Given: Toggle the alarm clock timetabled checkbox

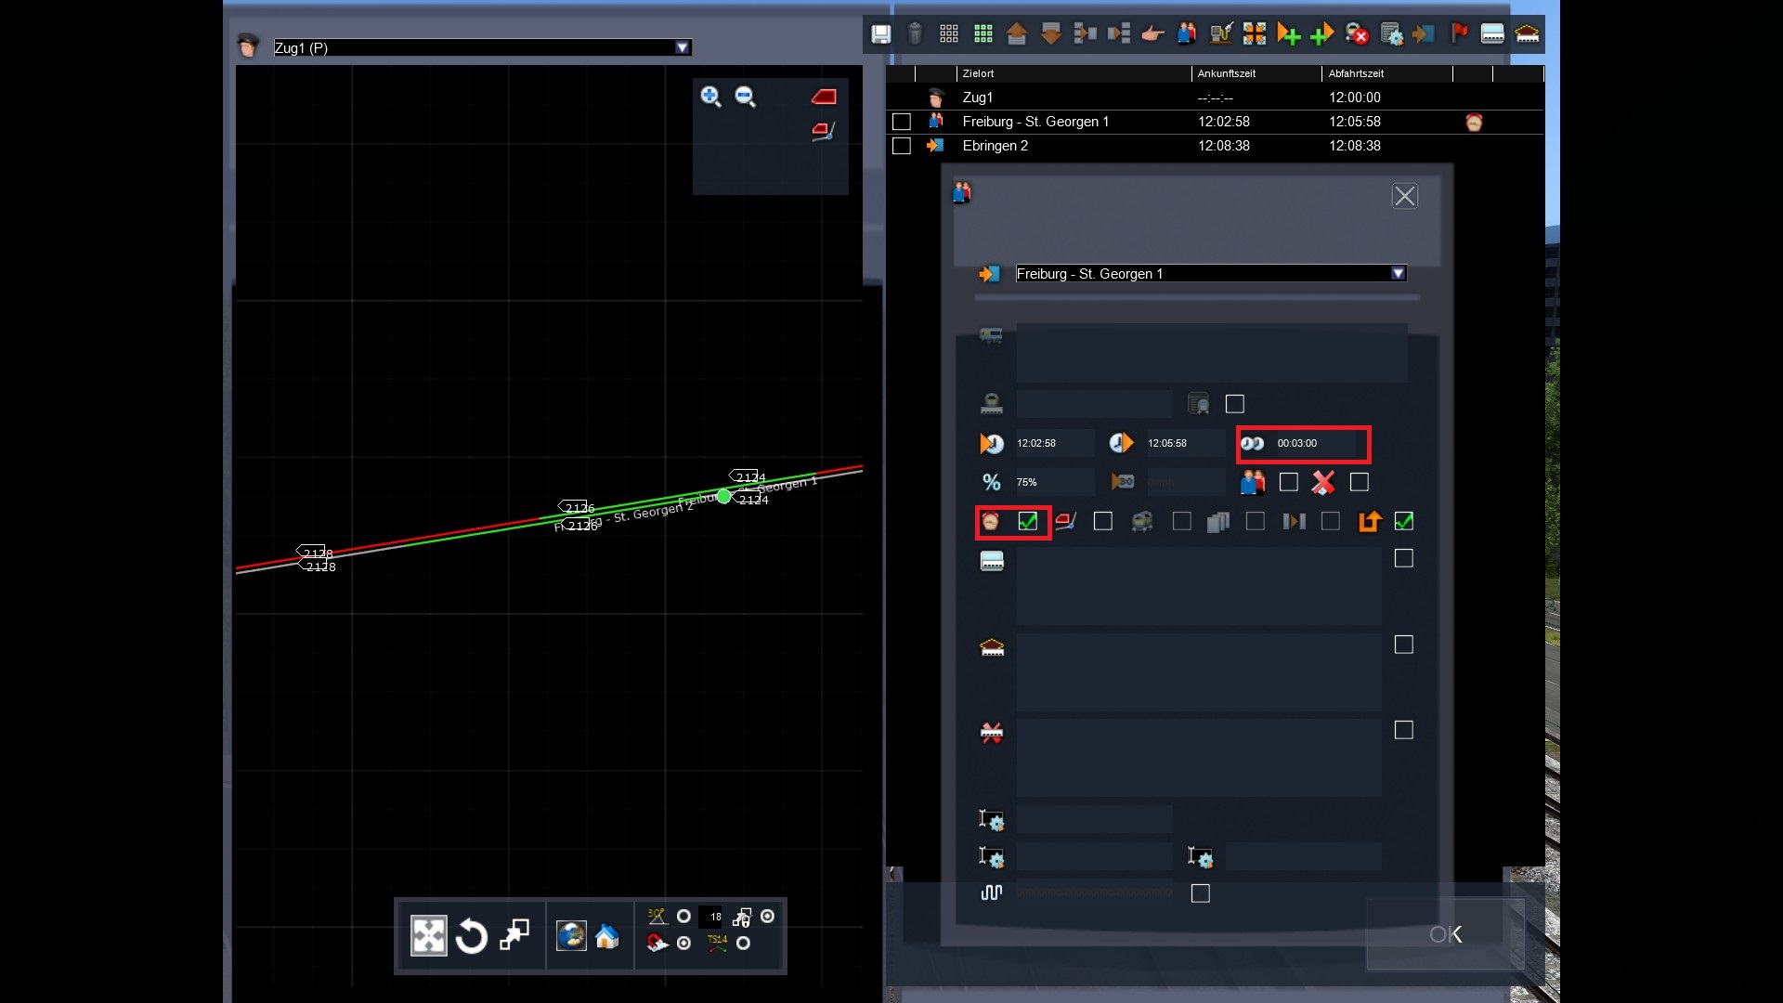Looking at the screenshot, I should pos(1027,522).
